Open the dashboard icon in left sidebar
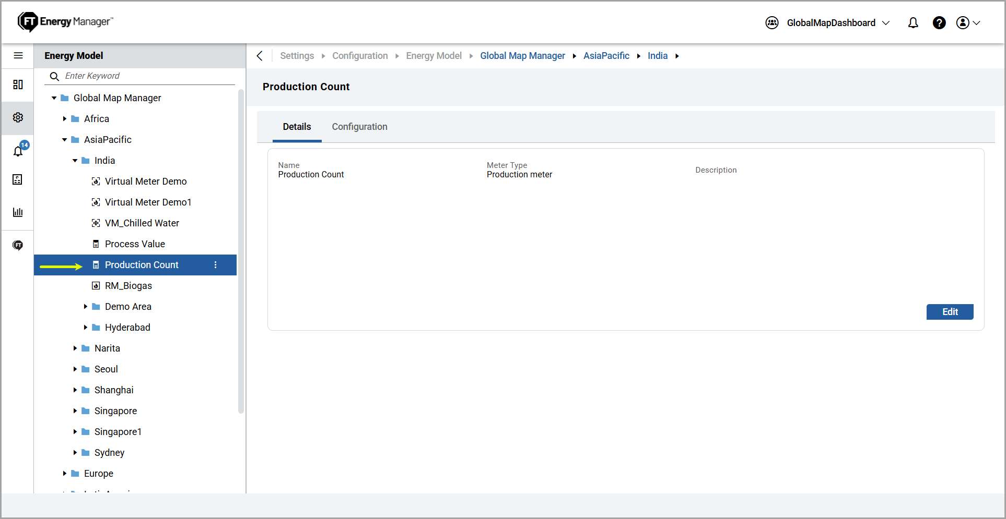Image resolution: width=1006 pixels, height=519 pixels. (x=18, y=85)
